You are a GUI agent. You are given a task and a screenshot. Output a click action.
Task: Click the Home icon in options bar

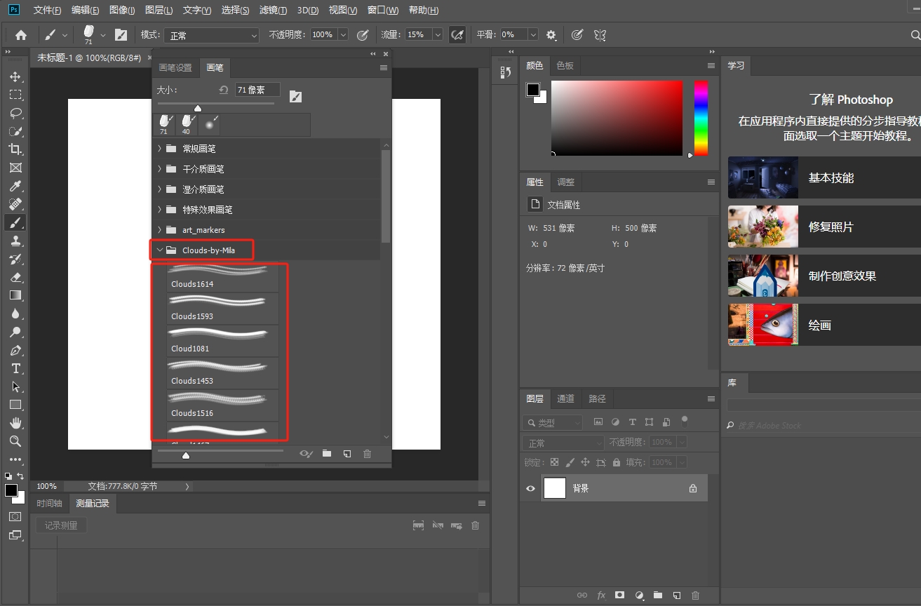pos(21,34)
